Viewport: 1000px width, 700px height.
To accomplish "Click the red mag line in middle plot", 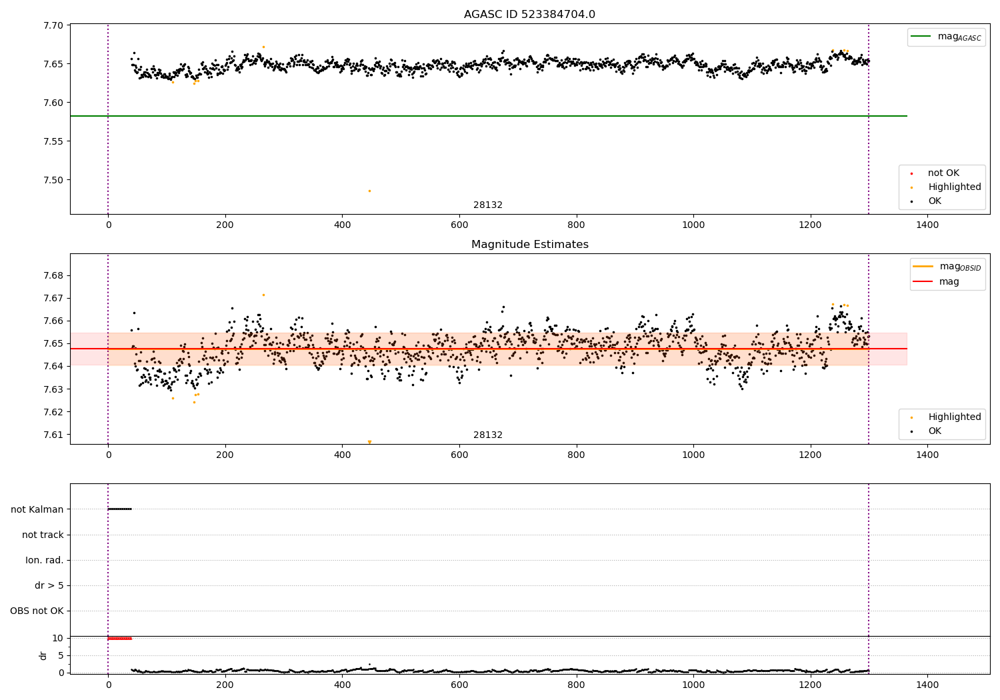I will click(x=489, y=349).
